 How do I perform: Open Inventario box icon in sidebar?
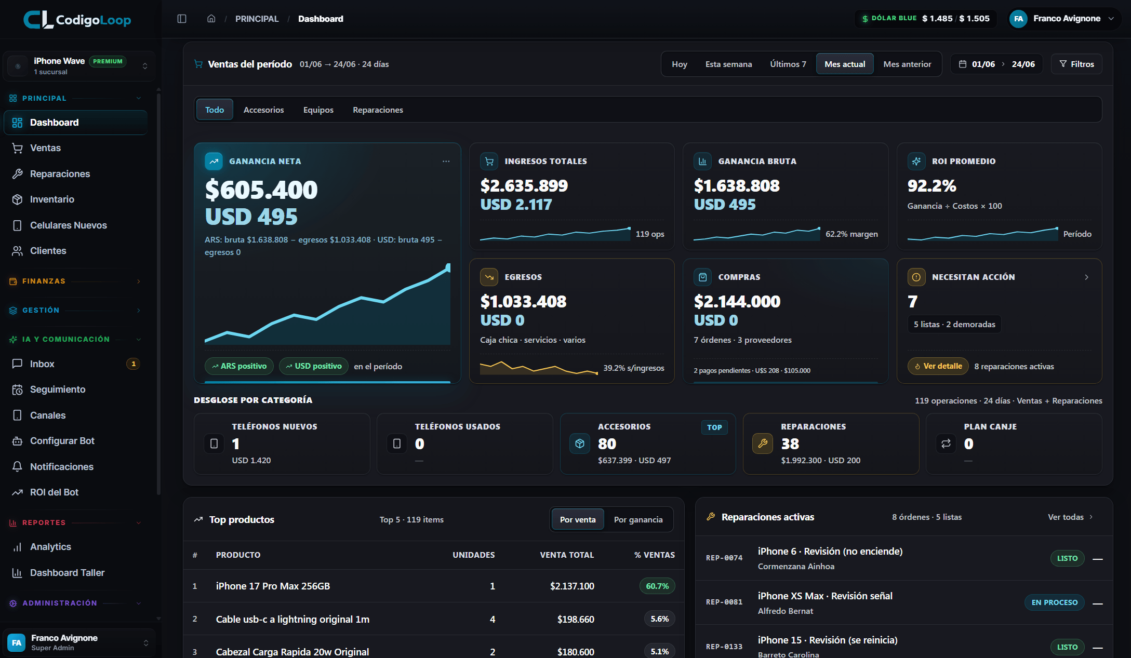point(17,199)
